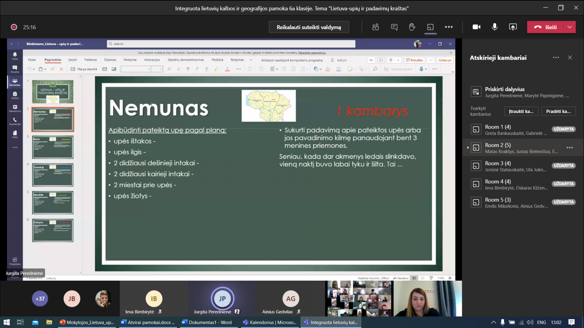The width and height of the screenshot is (584, 328).
Task: Click Išeiti to leave the meeting
Action: point(545,27)
